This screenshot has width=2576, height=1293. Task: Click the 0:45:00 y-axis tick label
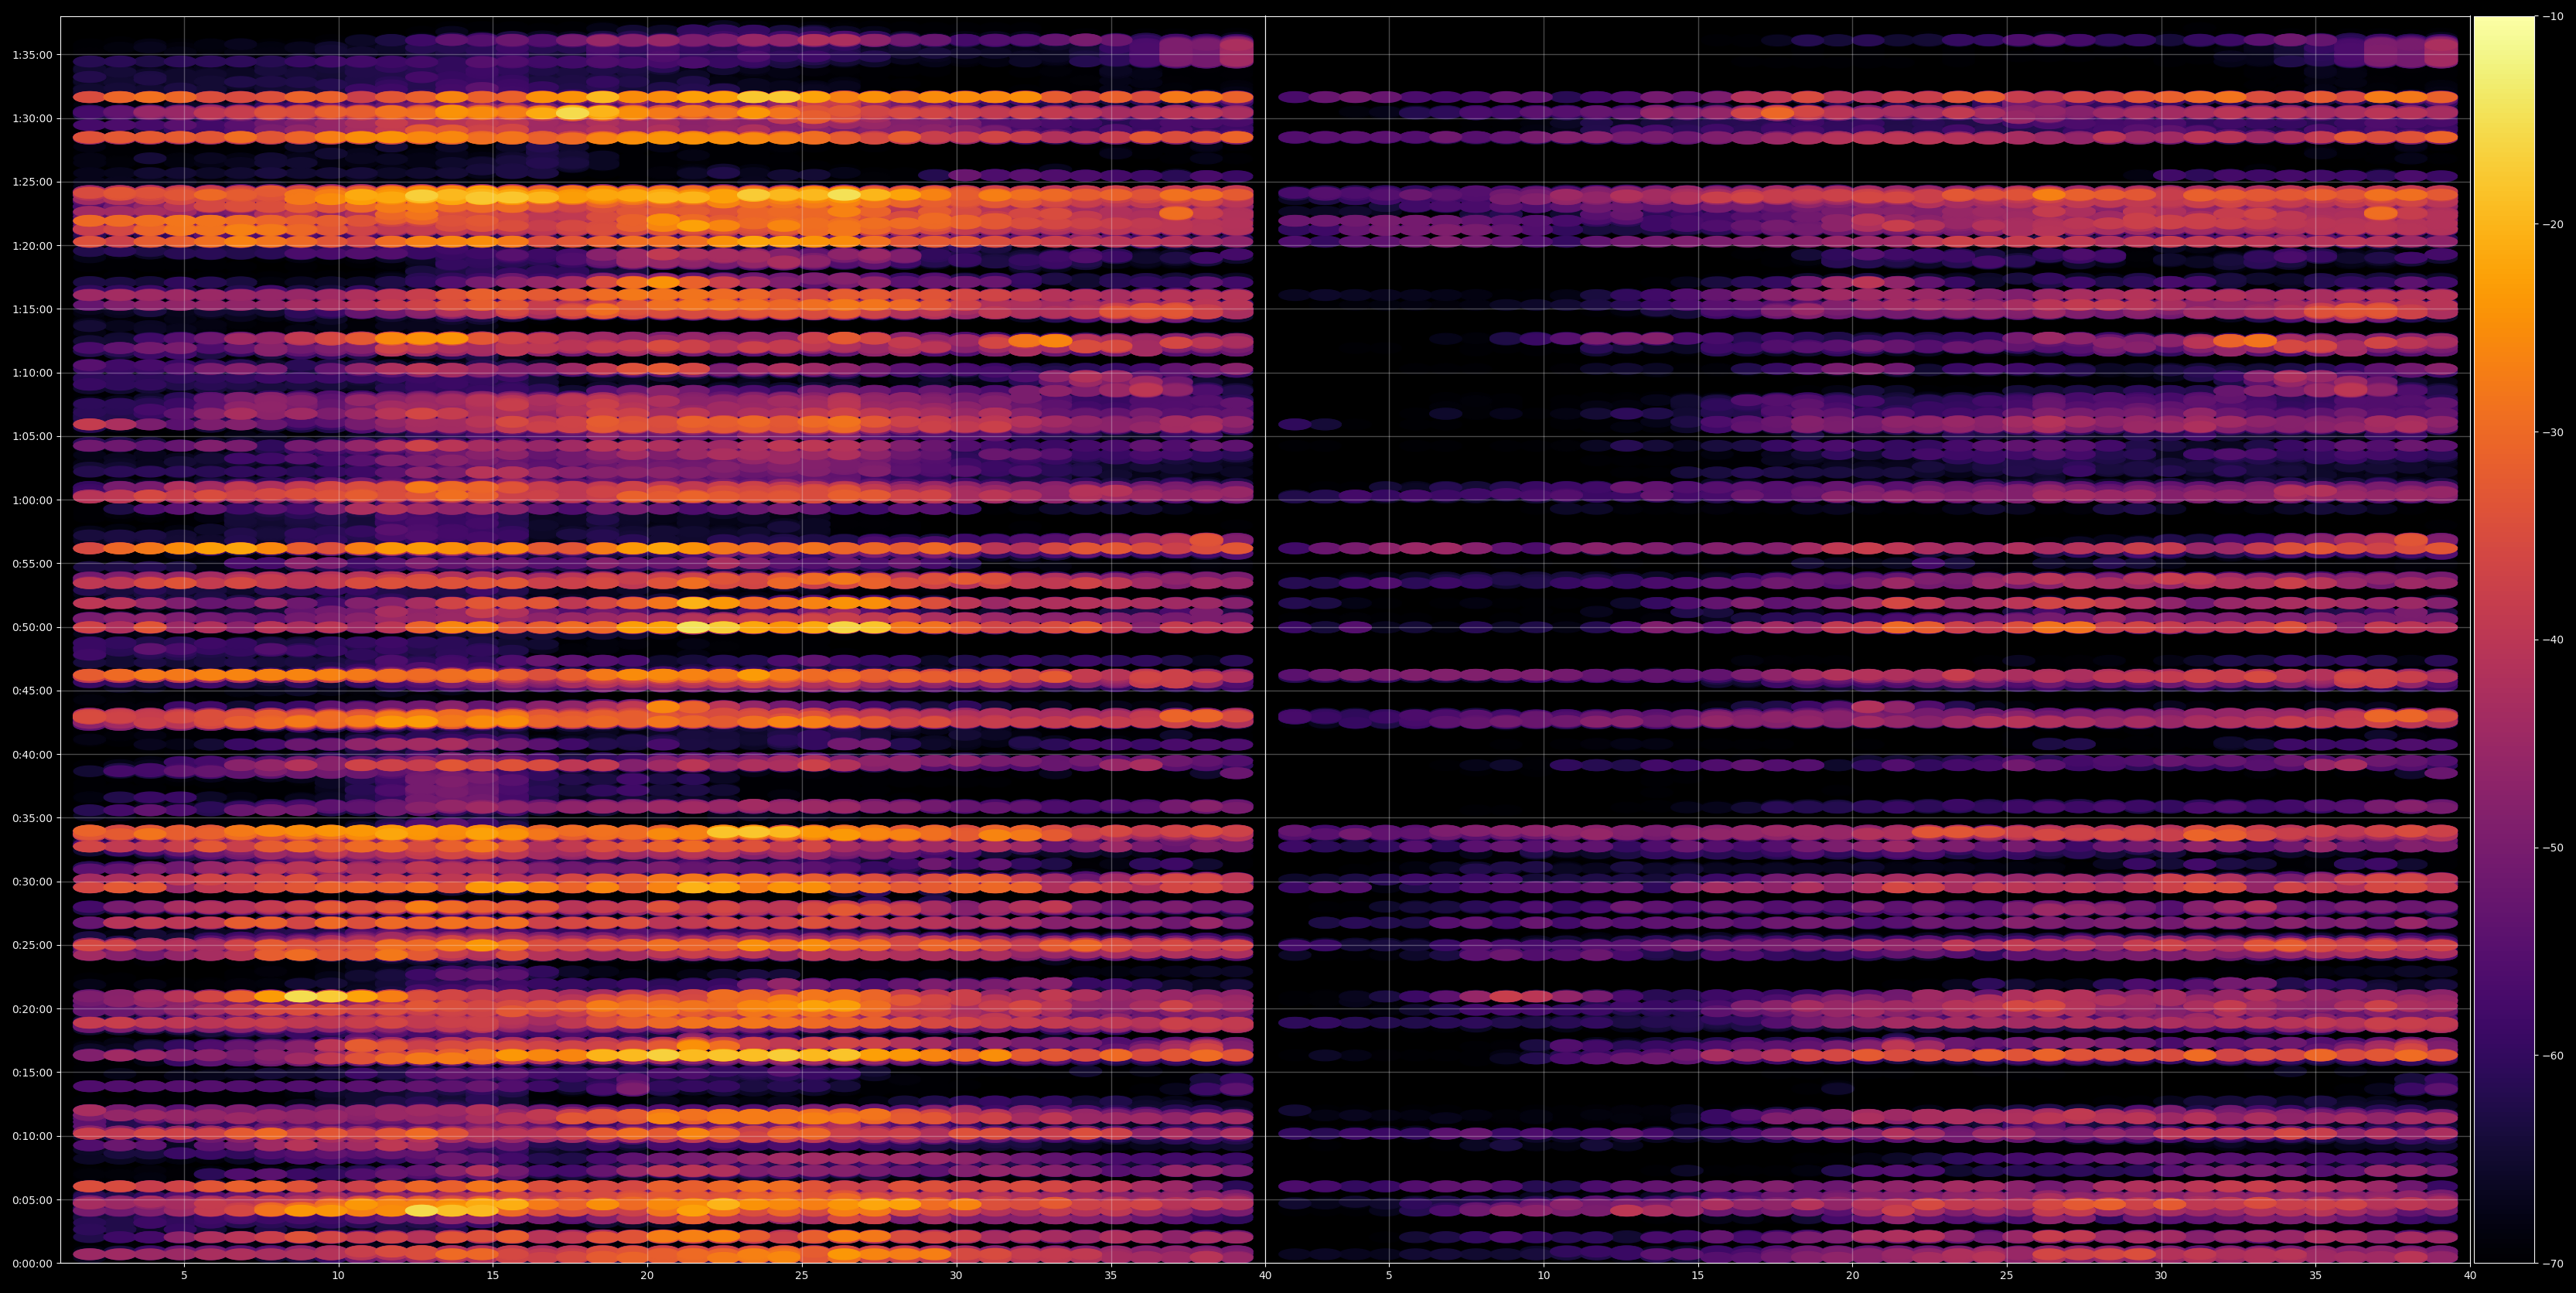[x=32, y=691]
